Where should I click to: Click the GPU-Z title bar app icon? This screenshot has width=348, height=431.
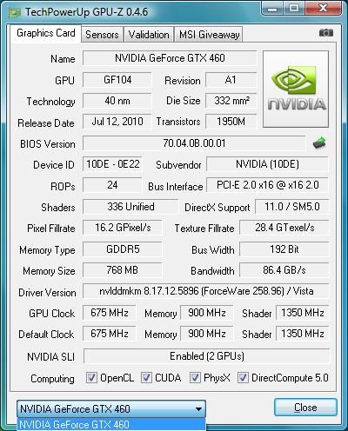[x=15, y=12]
